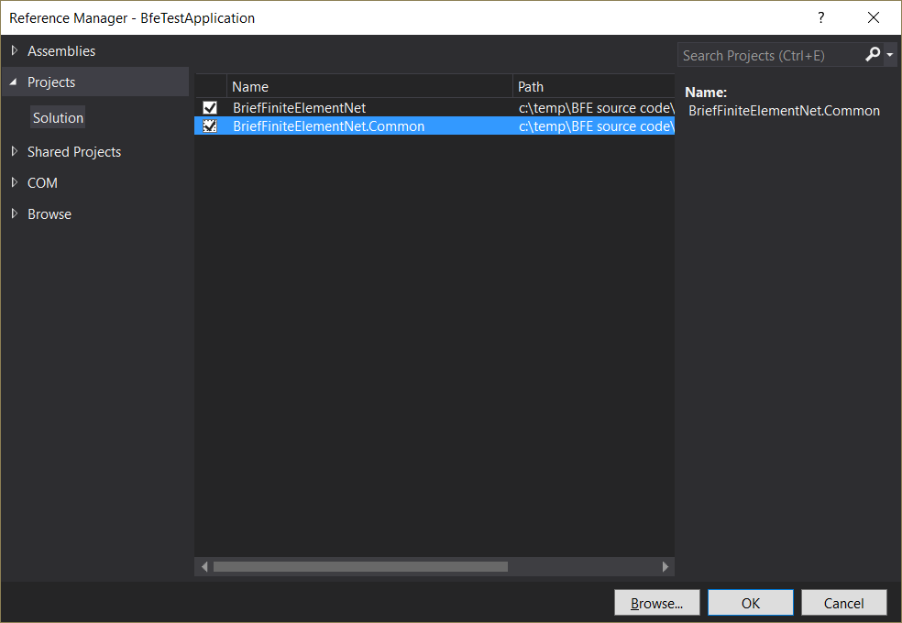
Task: Select the BriefFiniteElementNet.Common row name
Action: coord(328,126)
